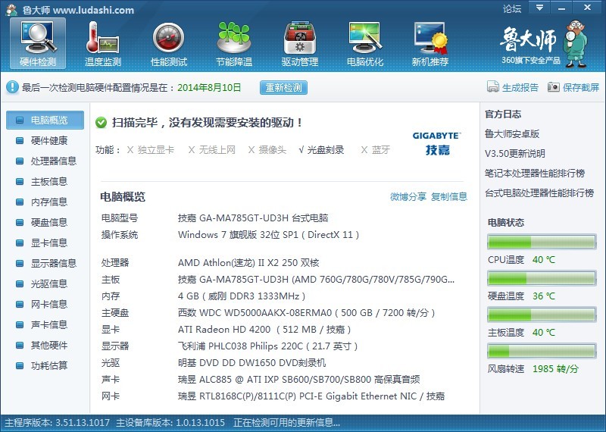Image resolution: width=606 pixels, height=432 pixels.
Task: Click the 4 GB 威刚 DDR3 memory value
Action: coord(242,296)
